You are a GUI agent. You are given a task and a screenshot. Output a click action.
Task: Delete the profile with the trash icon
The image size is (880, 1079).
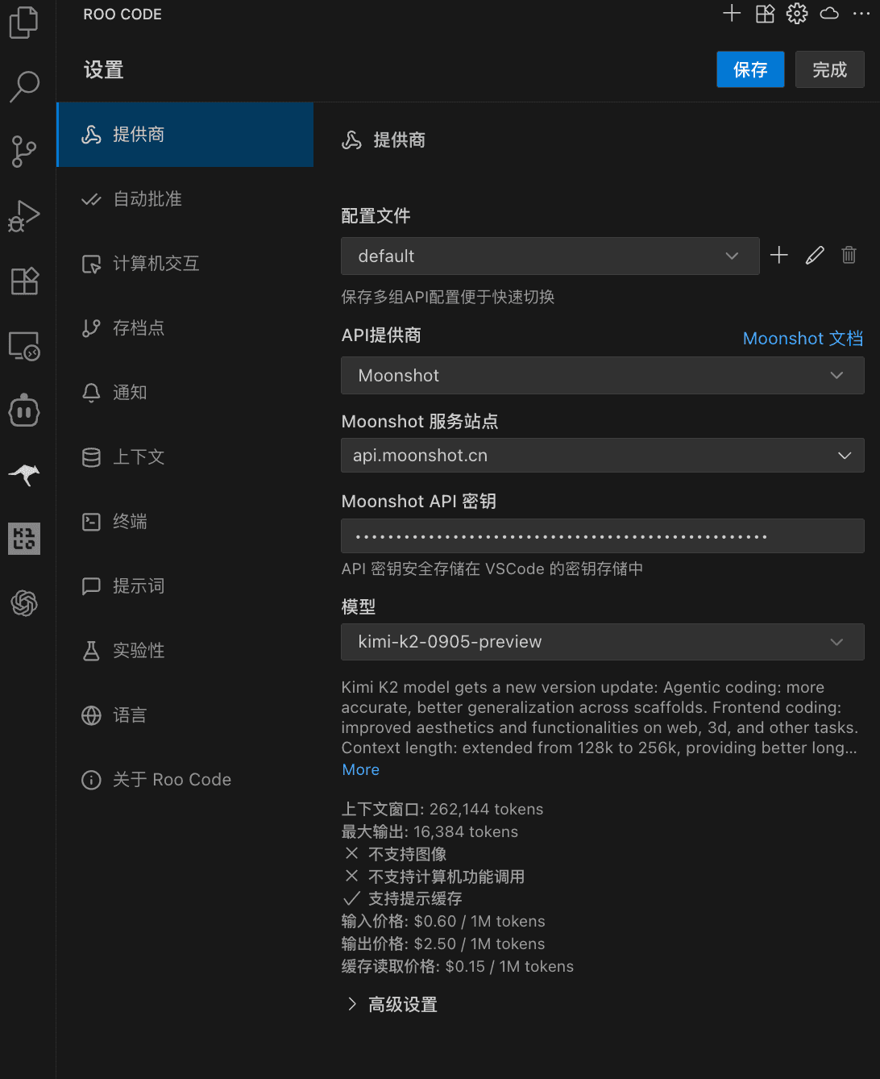click(849, 255)
